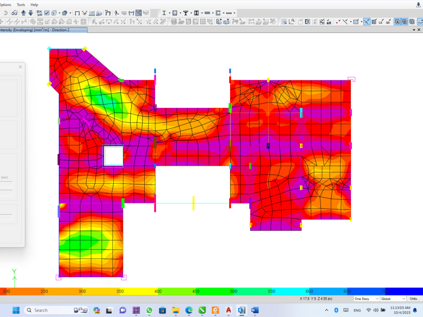
Task: Click the download icon at the top right
Action: [418, 4]
